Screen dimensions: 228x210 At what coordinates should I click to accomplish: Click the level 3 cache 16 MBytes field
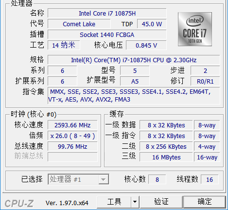point(166,157)
